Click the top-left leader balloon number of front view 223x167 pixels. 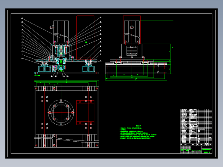pyautogui.click(x=22, y=18)
